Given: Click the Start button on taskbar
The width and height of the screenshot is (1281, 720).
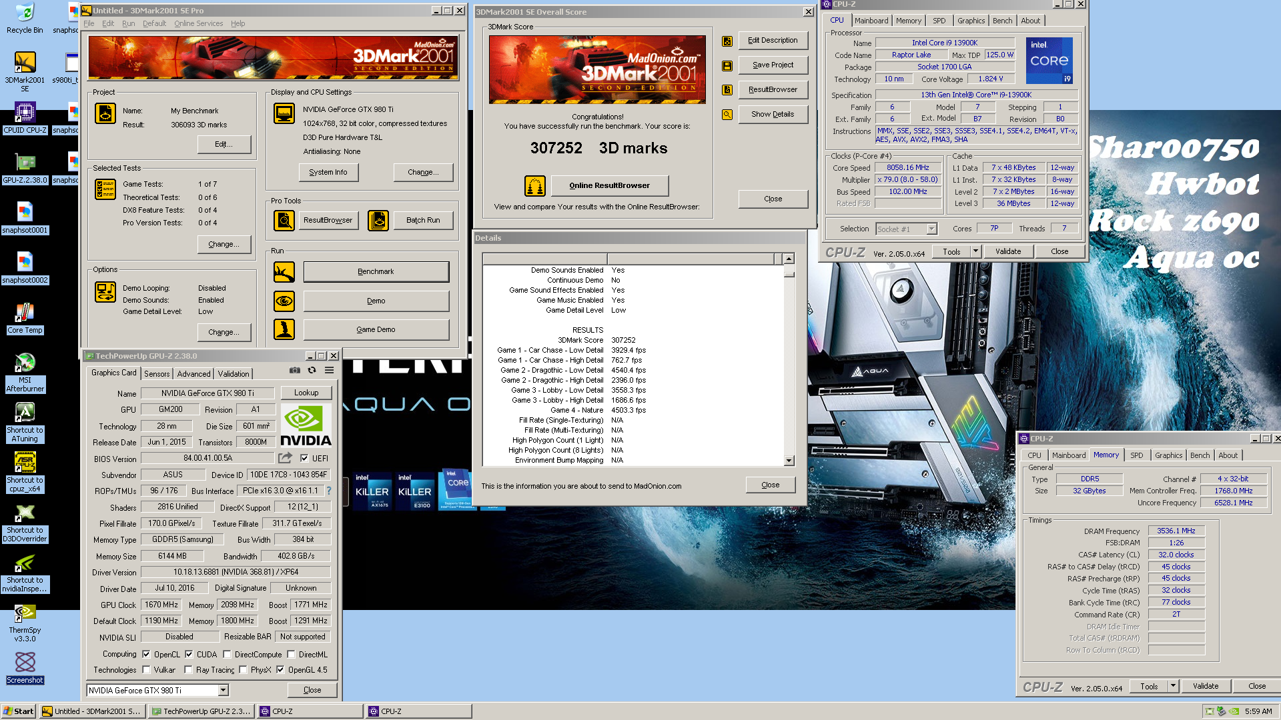Looking at the screenshot, I should point(19,711).
